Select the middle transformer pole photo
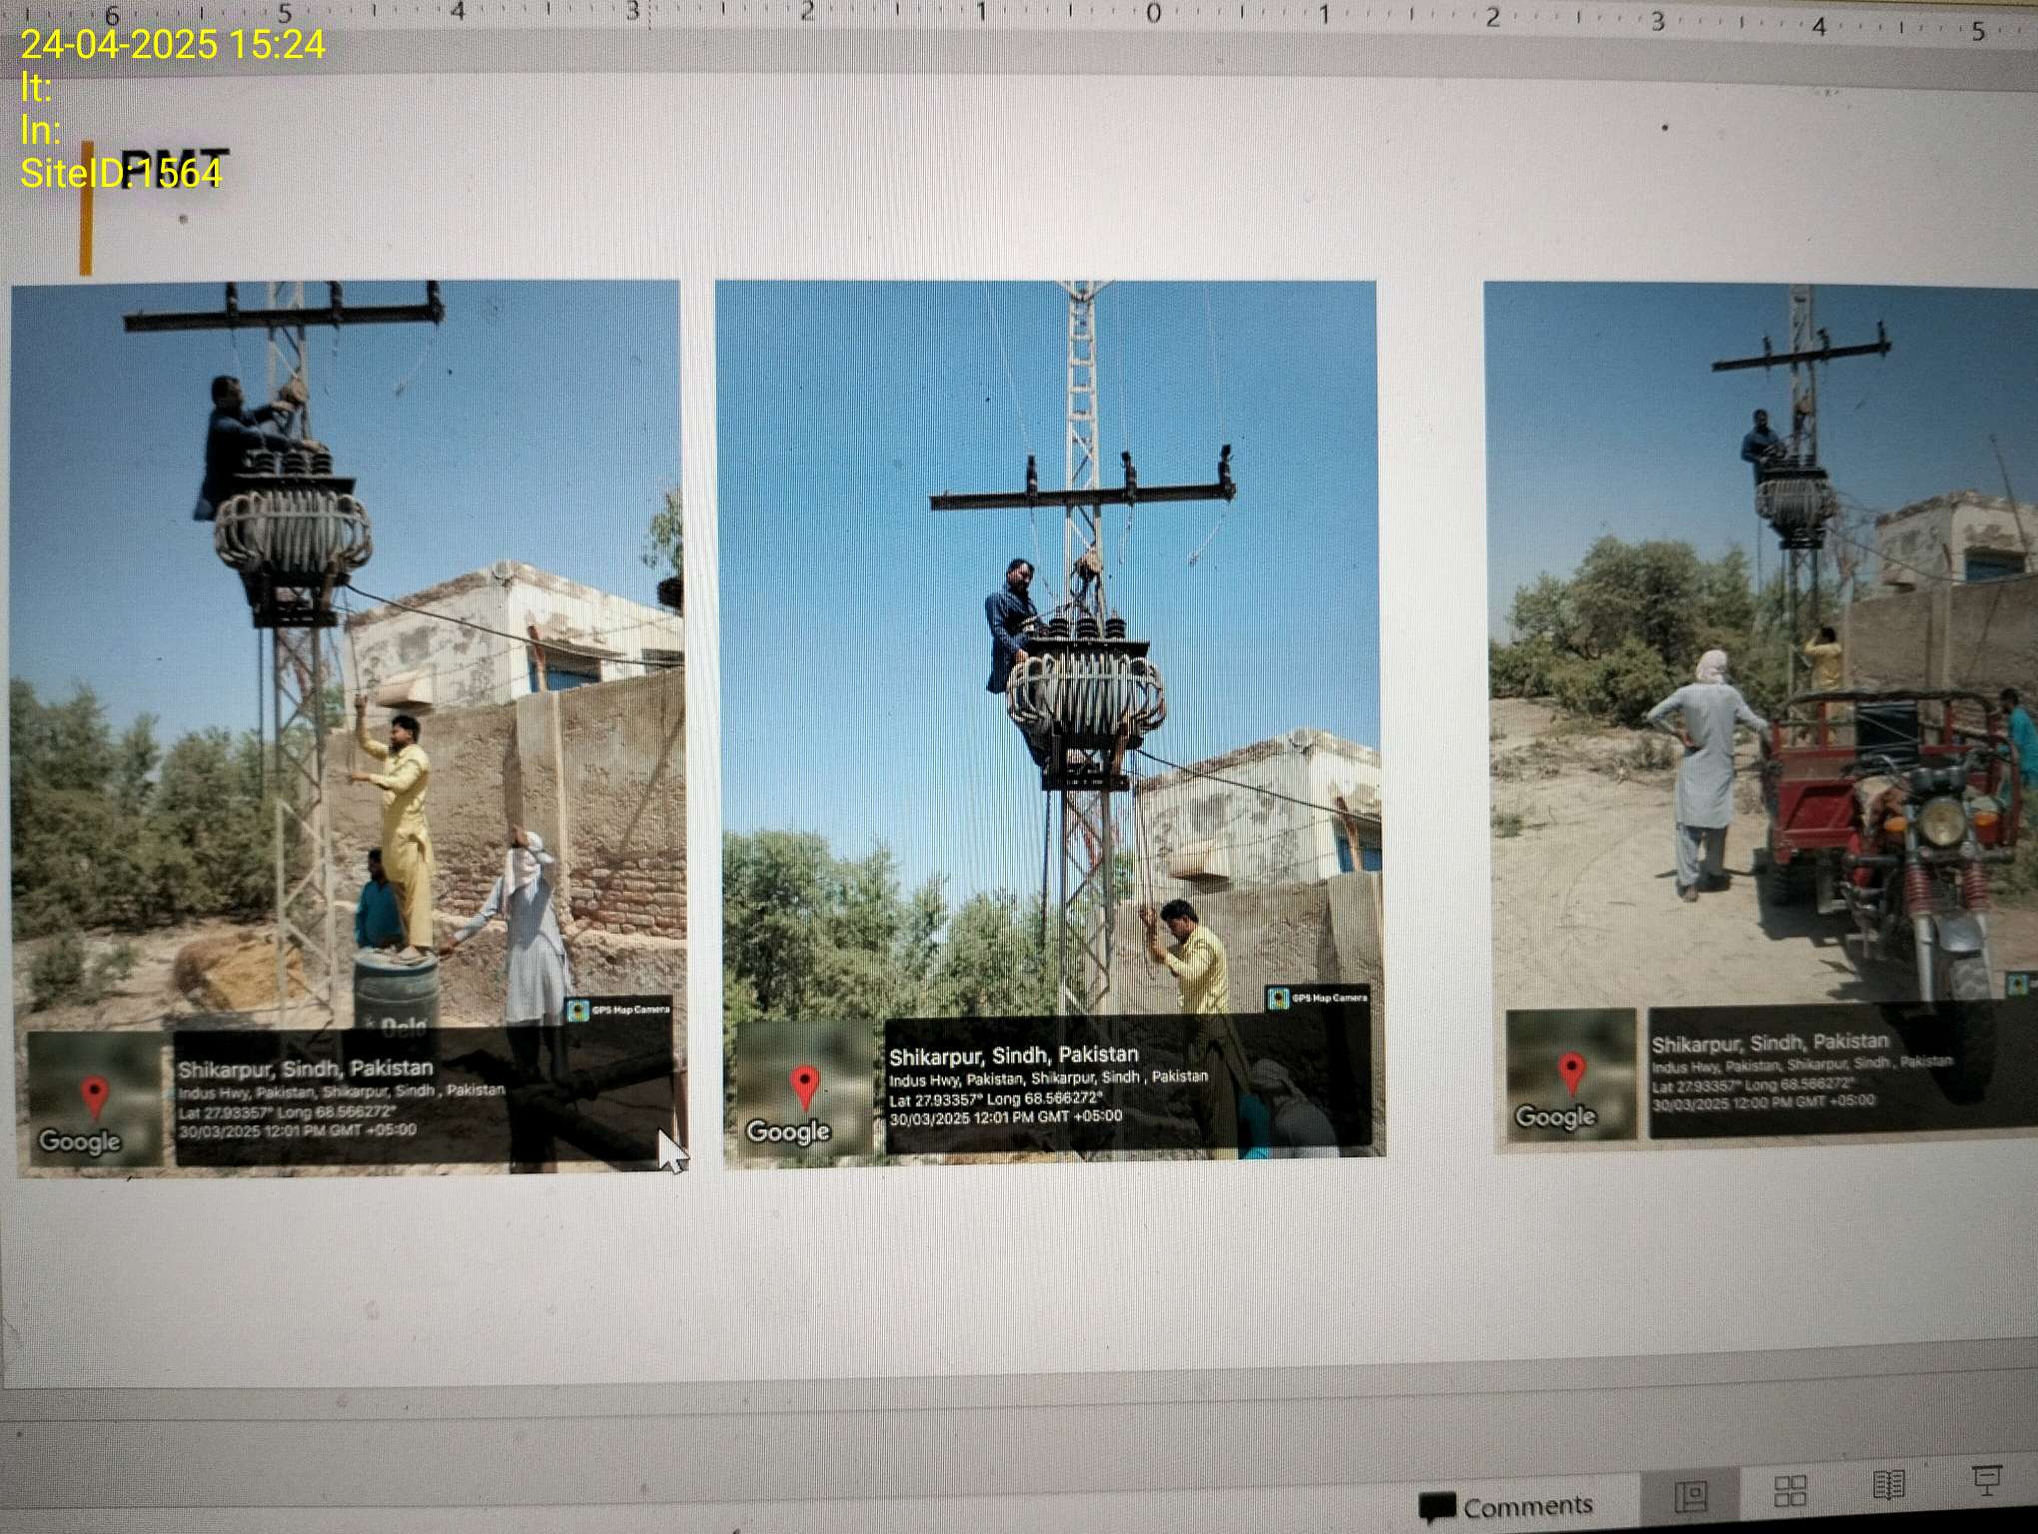This screenshot has height=1534, width=2038. (1049, 649)
